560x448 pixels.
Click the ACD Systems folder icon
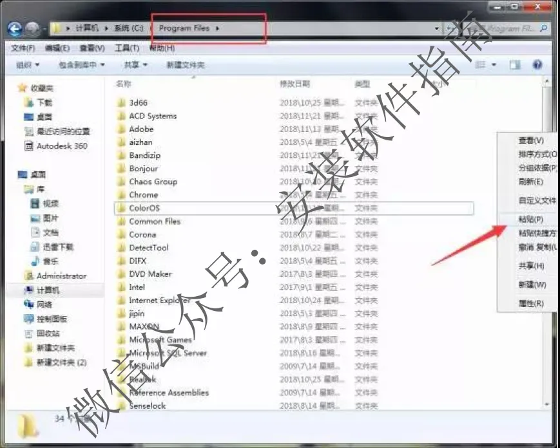121,116
